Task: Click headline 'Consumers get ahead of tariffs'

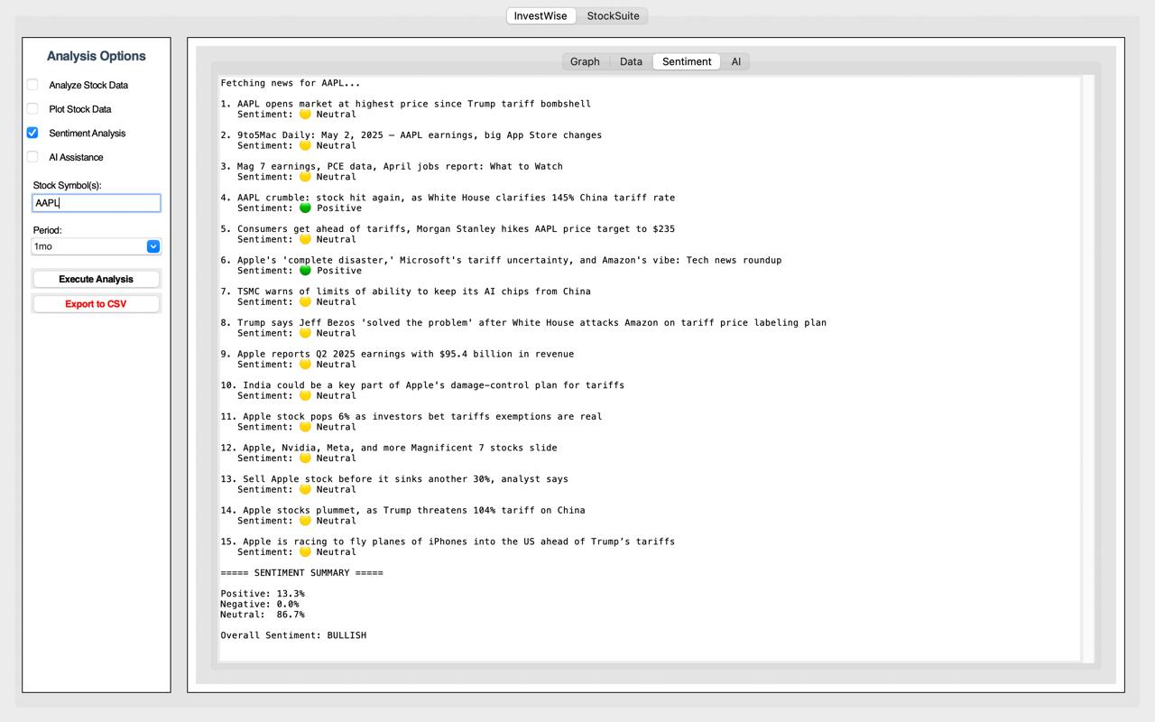Action: pos(456,229)
